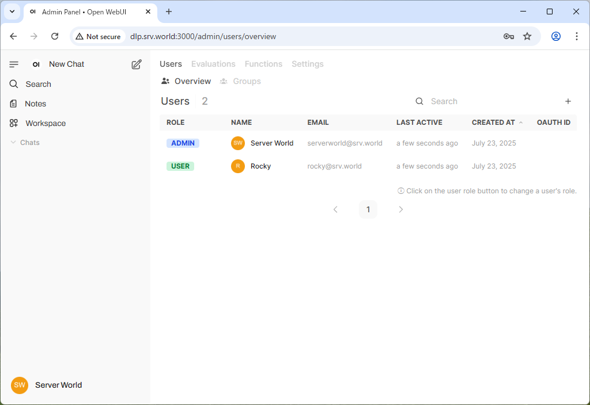Click the Notes document icon
590x405 pixels.
coord(14,104)
